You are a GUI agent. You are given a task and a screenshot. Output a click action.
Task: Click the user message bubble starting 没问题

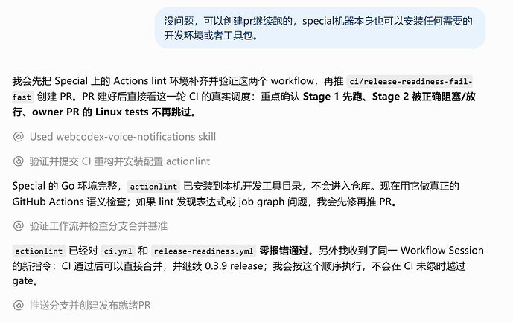[x=320, y=28]
